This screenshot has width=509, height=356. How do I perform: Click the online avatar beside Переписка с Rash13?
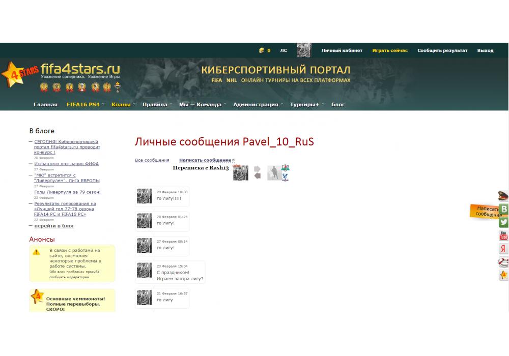241,173
